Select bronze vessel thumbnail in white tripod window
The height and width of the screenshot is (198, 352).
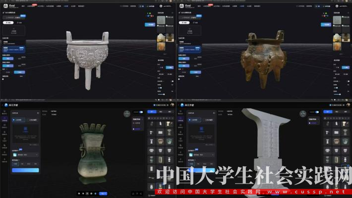(x=170, y=38)
